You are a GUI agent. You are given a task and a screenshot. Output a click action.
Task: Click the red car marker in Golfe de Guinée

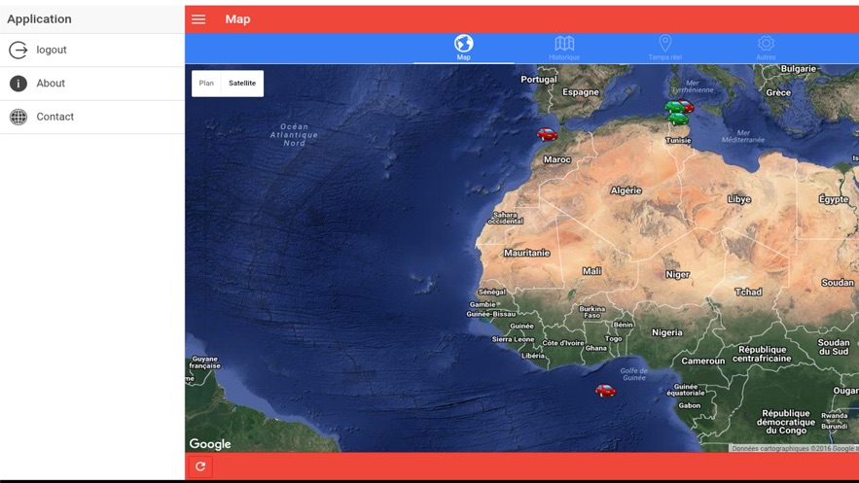(x=605, y=391)
